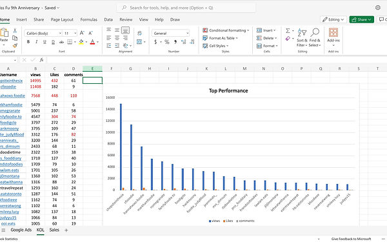Open Add-ins button
Image resolution: width=387 pixels, height=242 pixels.
[333, 37]
